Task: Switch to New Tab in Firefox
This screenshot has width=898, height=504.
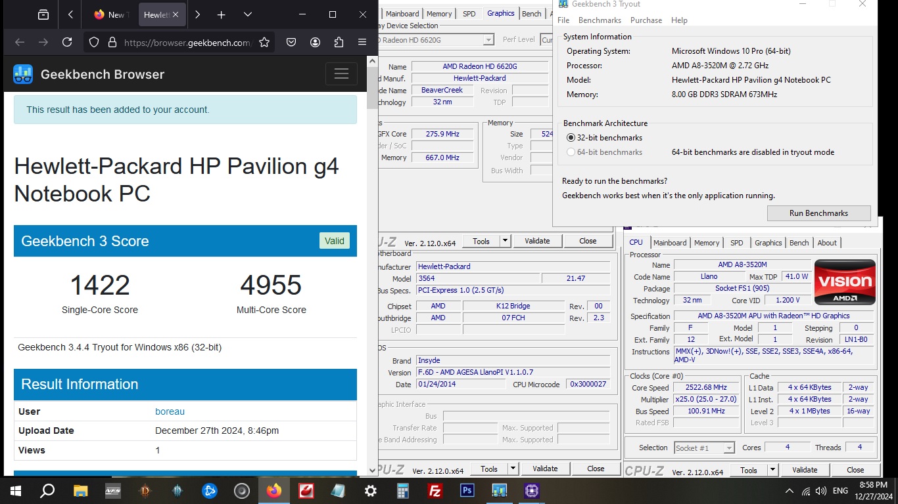Action: coord(110,14)
